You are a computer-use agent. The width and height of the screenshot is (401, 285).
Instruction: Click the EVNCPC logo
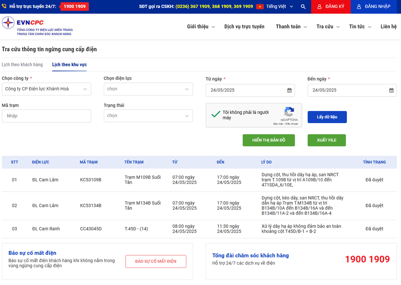[x=37, y=26]
